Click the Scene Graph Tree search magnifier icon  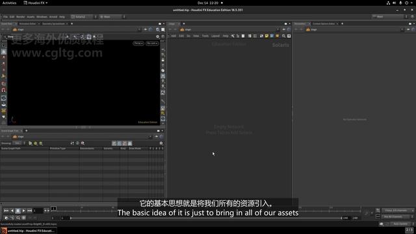click(83, 143)
